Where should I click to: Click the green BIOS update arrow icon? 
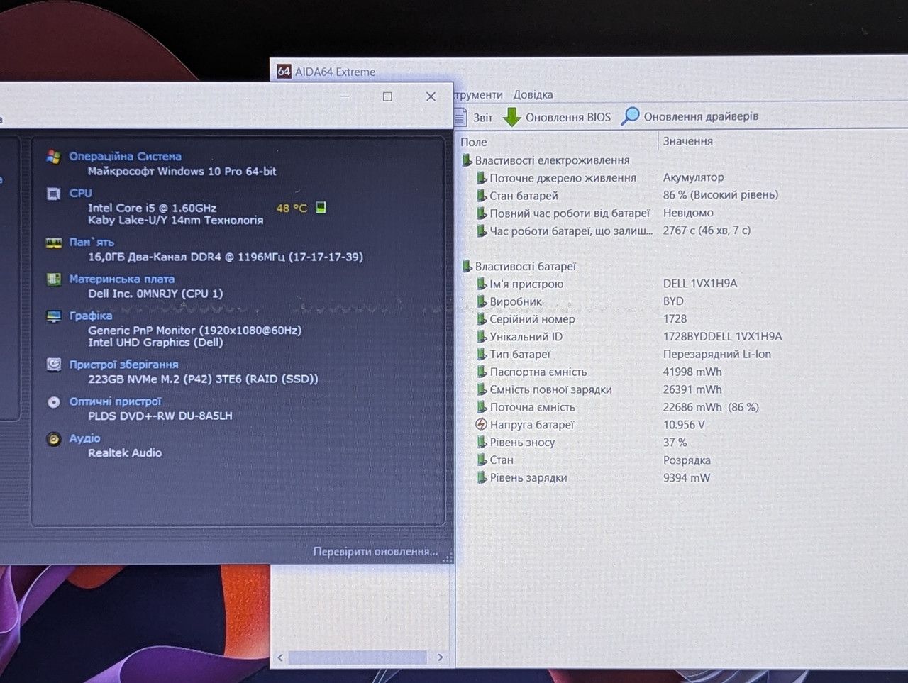pos(512,117)
